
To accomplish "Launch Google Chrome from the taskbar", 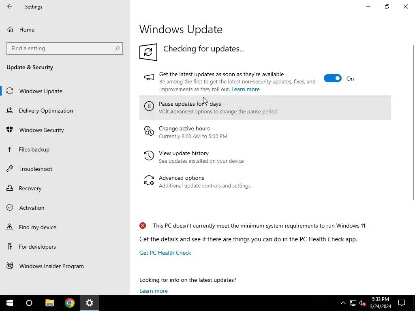I will click(x=70, y=303).
